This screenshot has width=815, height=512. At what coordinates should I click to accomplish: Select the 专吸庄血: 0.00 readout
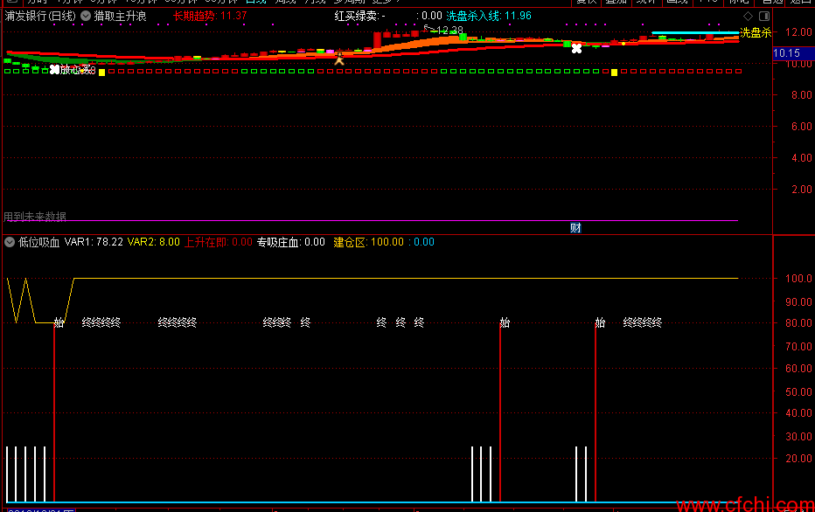tap(291, 242)
